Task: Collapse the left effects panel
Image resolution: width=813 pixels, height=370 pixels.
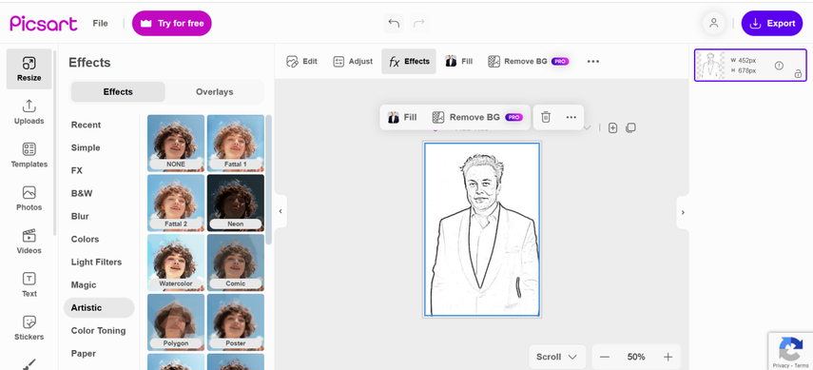Action: [x=281, y=211]
